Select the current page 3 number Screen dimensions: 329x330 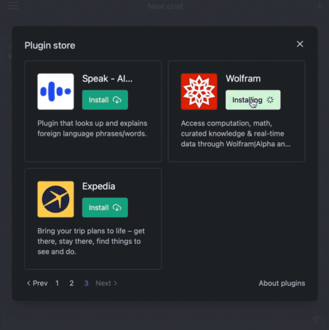tap(86, 283)
